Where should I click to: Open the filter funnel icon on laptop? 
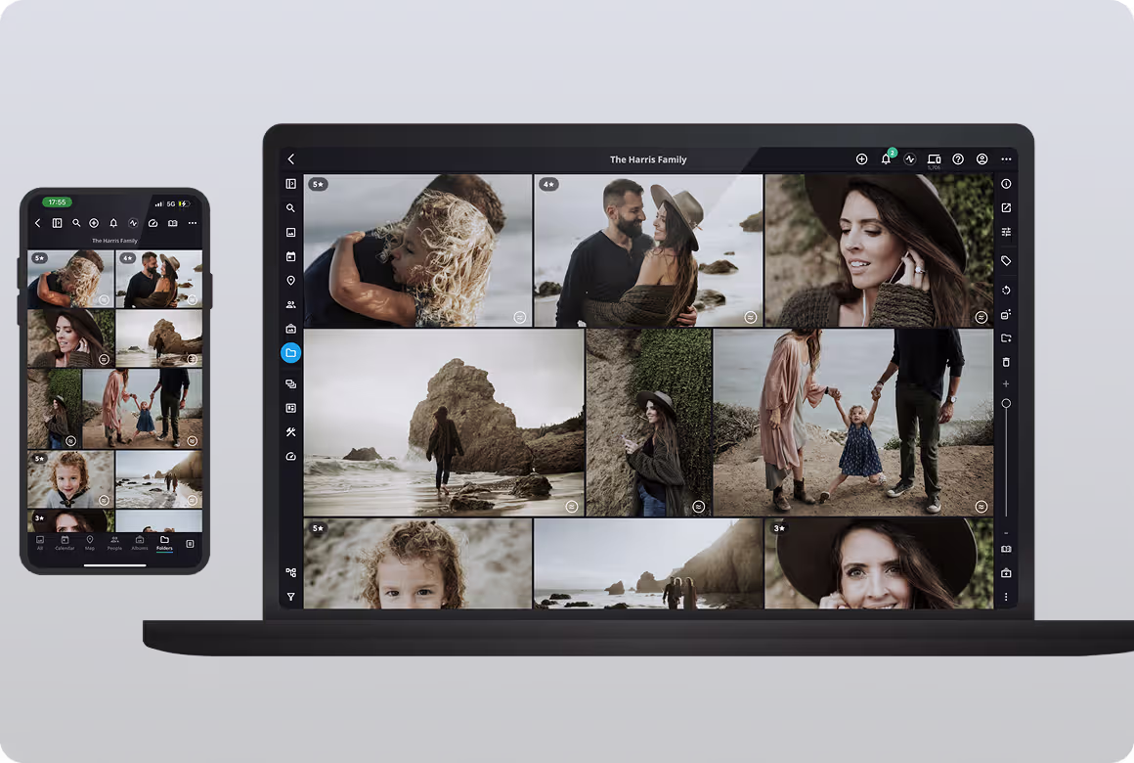(x=290, y=597)
